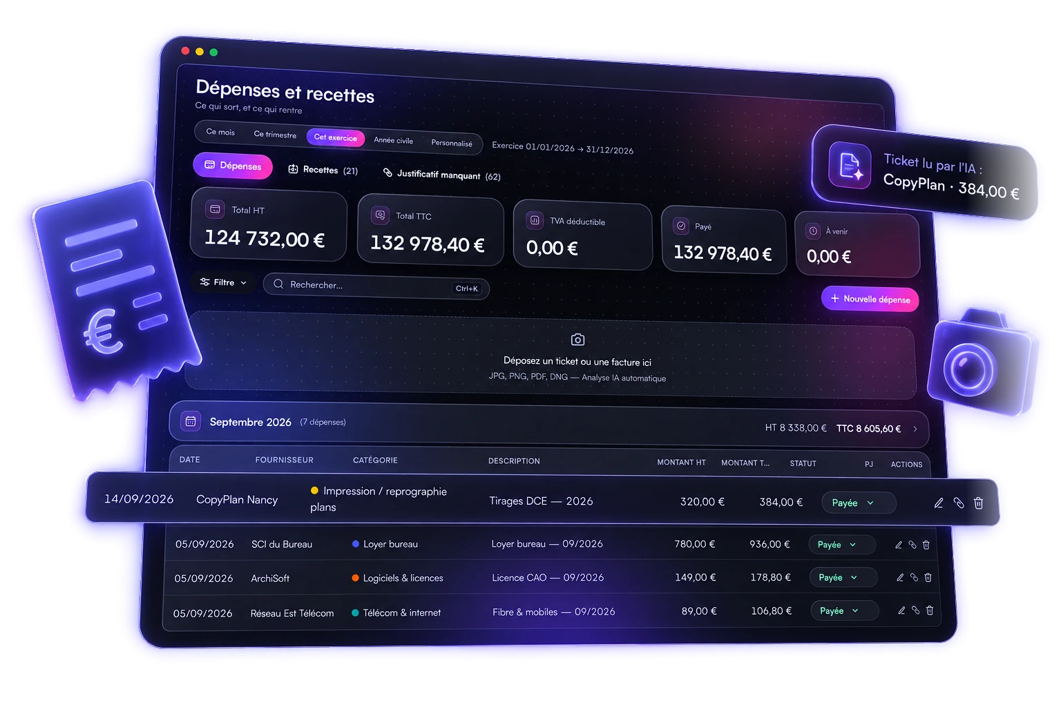The height and width of the screenshot is (707, 1061).
Task: Attach a receipt to CopyPlan Nancy row
Action: (959, 503)
